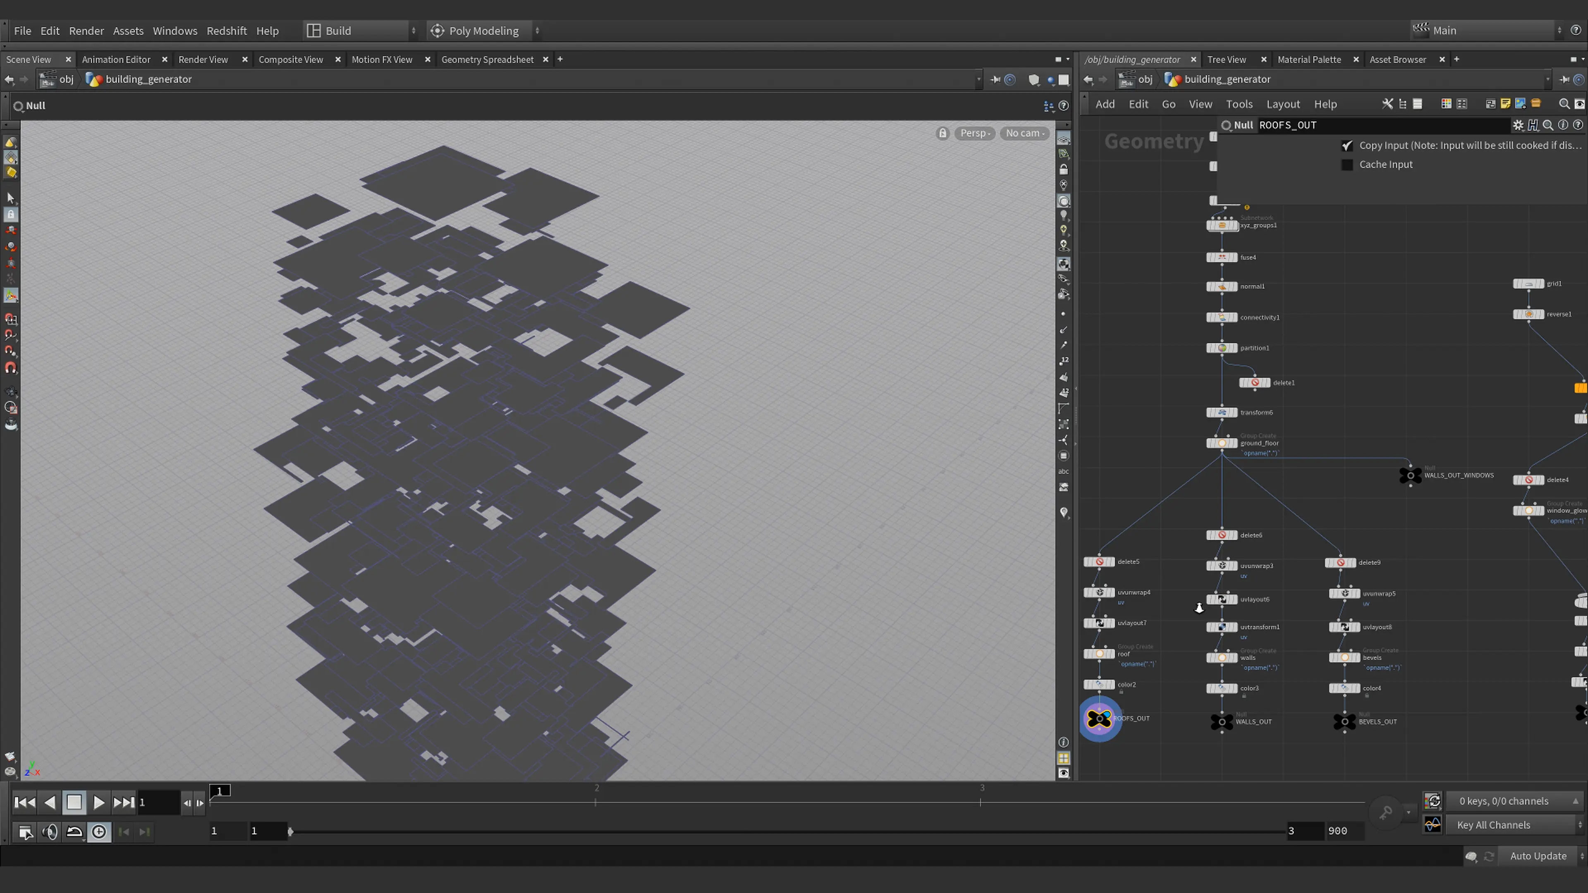Select the WALLS_OUT null node
This screenshot has width=1588, height=893.
click(x=1222, y=722)
